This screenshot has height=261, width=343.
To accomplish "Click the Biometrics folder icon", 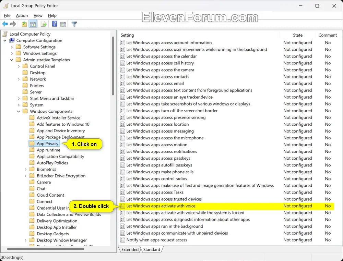I will (x=32, y=169).
